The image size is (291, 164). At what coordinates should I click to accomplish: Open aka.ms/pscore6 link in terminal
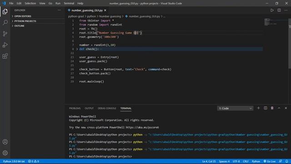142,128
